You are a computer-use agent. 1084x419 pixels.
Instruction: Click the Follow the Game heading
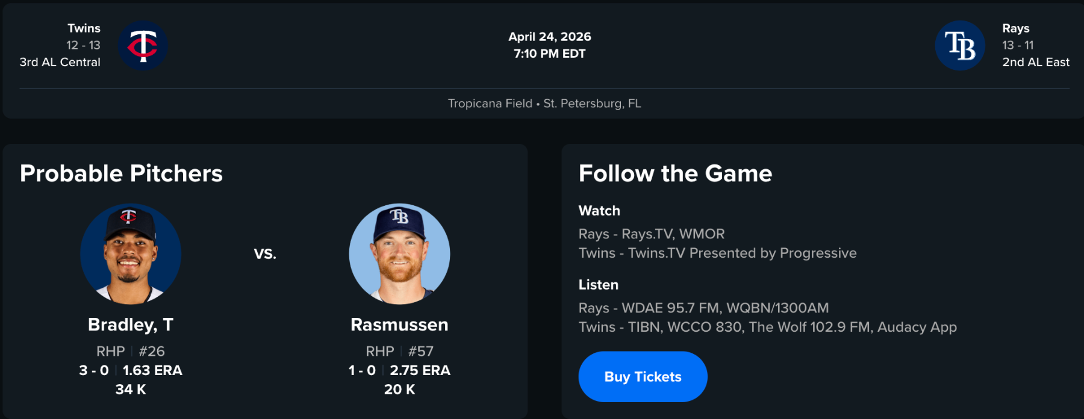pos(675,173)
